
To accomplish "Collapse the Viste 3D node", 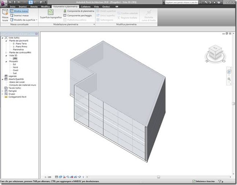I will point(6,55).
